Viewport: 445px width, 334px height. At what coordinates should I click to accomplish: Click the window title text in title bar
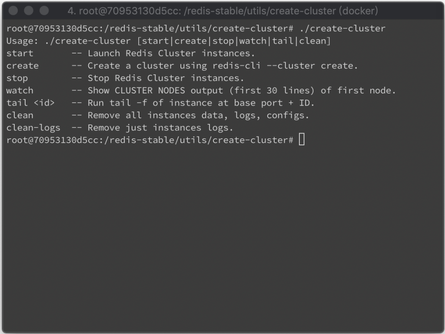click(x=222, y=11)
